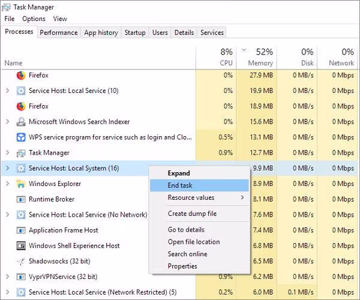Expand the Microsoft Windows Search Indexer row
The width and height of the screenshot is (360, 300).
pyautogui.click(x=7, y=122)
